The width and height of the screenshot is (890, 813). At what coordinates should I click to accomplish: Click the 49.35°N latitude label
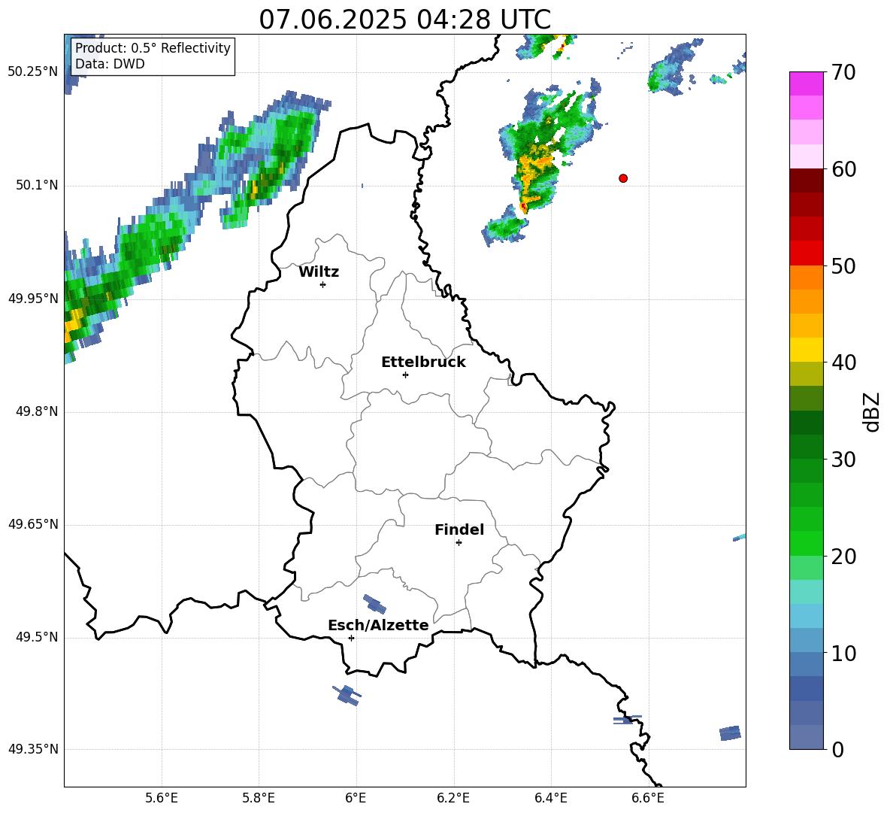click(33, 749)
